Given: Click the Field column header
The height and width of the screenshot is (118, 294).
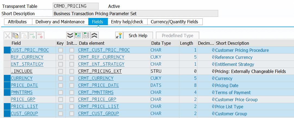Looking at the screenshot, I should (33, 43).
